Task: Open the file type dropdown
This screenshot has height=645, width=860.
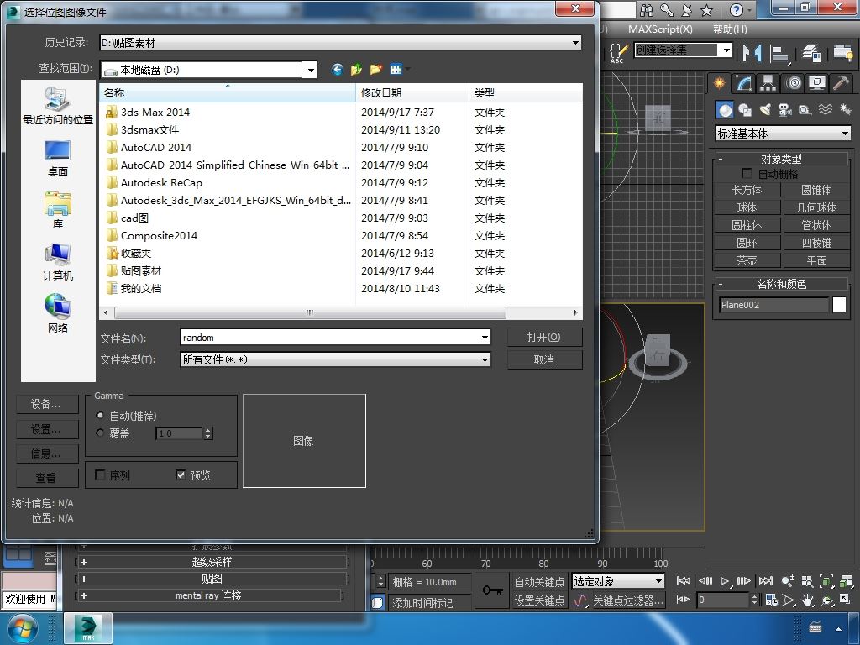Action: [335, 359]
